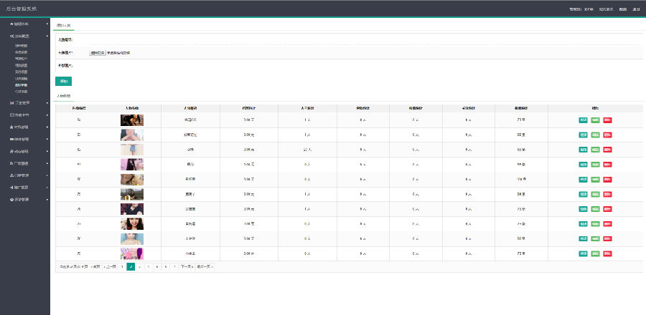The image size is (646, 315).
Task: Click the green submit button below the form
Action: click(x=63, y=82)
